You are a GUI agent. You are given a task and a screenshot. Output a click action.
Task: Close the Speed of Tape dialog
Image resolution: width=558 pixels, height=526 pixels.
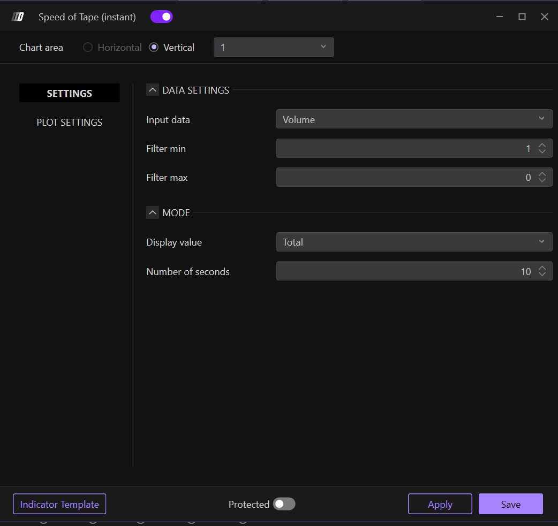click(x=545, y=17)
